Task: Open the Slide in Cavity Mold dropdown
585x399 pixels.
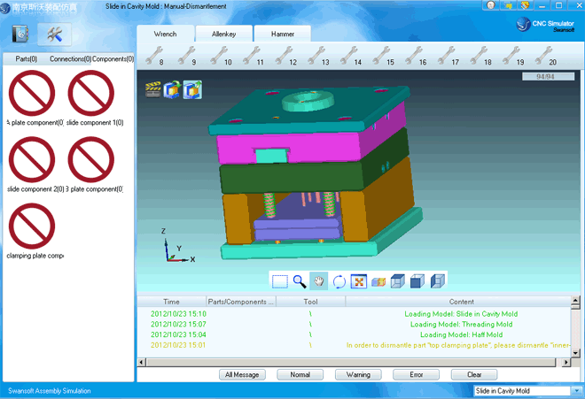Action: point(521,390)
